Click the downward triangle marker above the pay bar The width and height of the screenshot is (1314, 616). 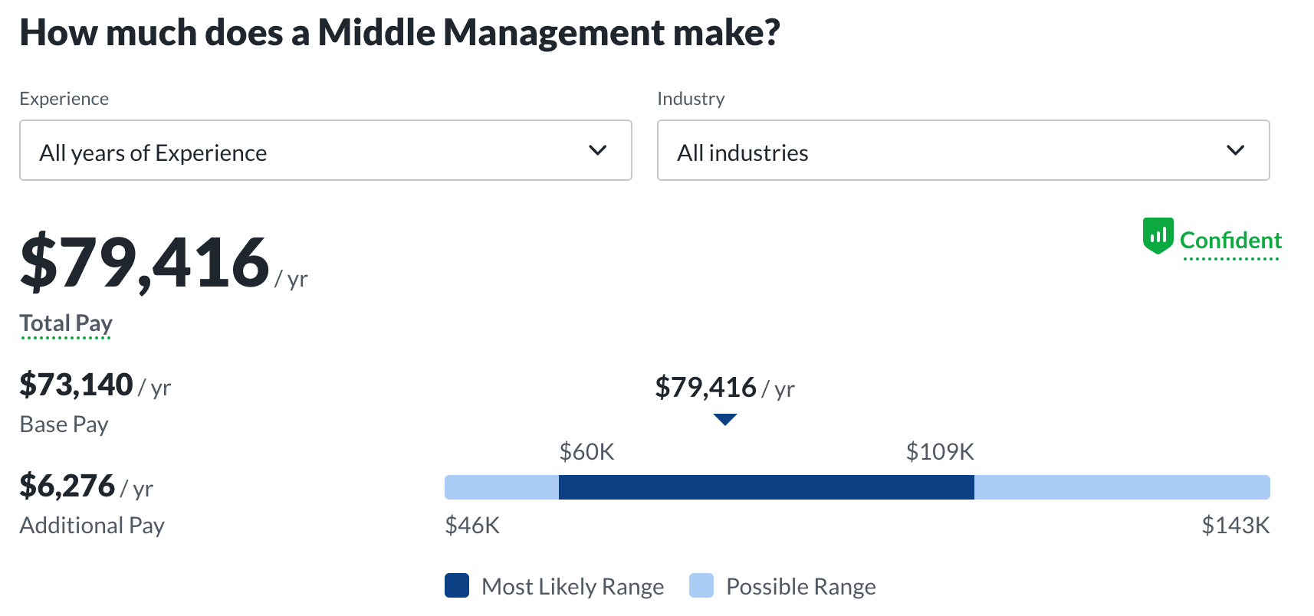click(724, 419)
